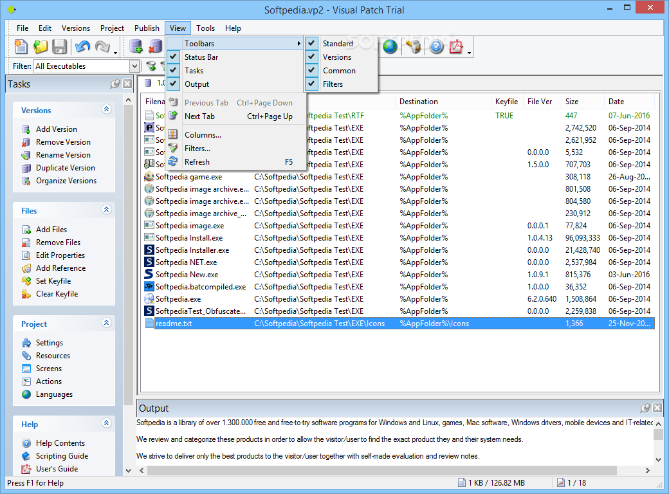The height and width of the screenshot is (494, 669).
Task: Toggle the Output pane checkmark
Action: tap(173, 84)
